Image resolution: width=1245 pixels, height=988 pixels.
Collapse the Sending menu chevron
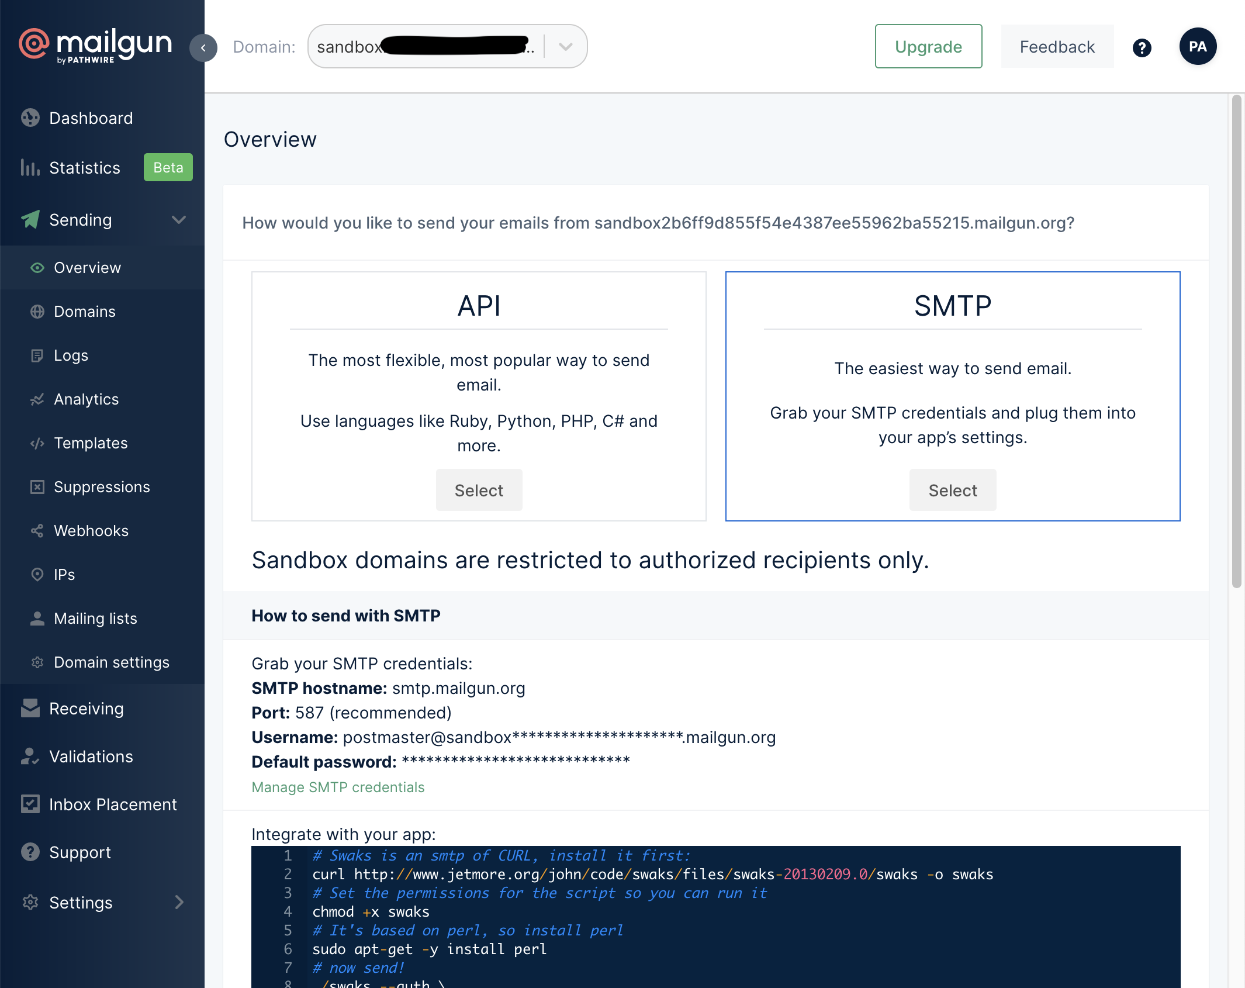point(179,220)
